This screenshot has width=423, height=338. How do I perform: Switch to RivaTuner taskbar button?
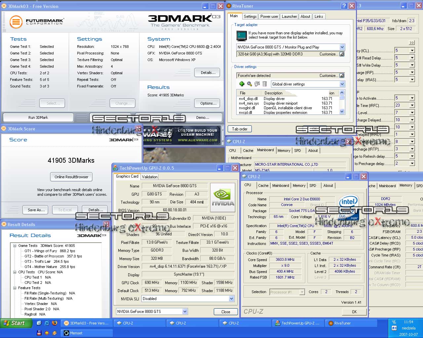[352, 323]
